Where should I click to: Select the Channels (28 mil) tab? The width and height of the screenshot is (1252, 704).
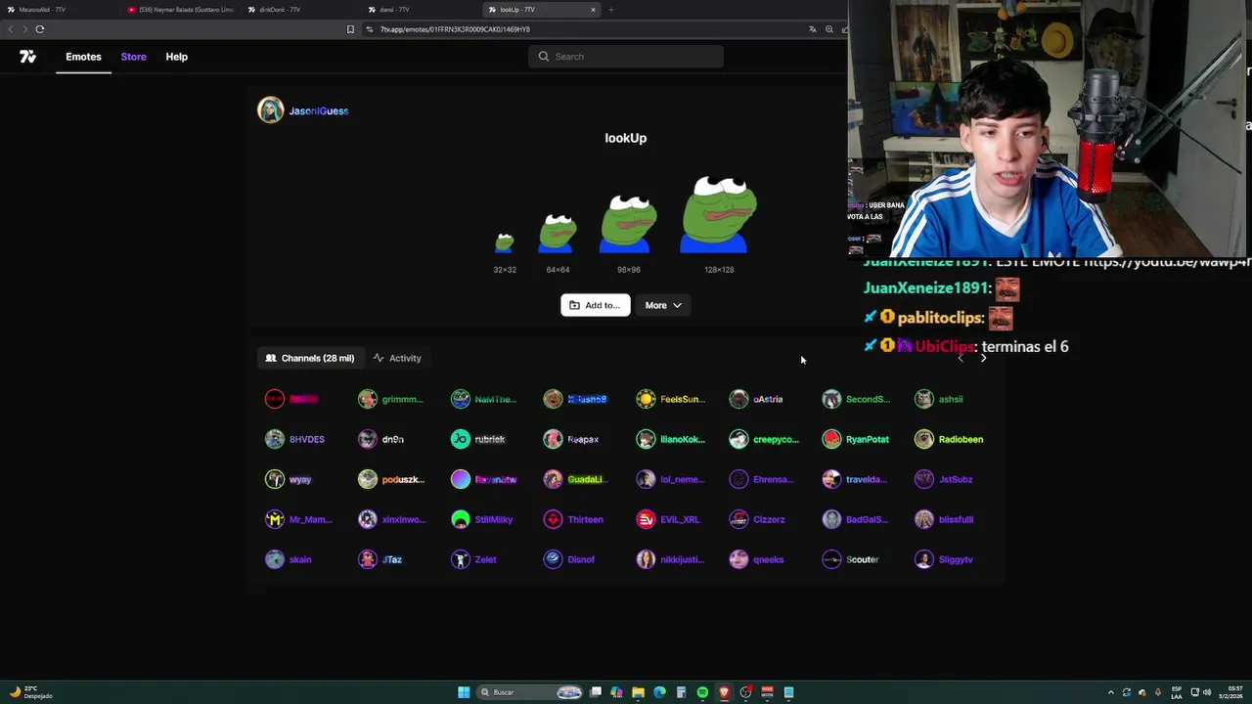[x=310, y=358]
